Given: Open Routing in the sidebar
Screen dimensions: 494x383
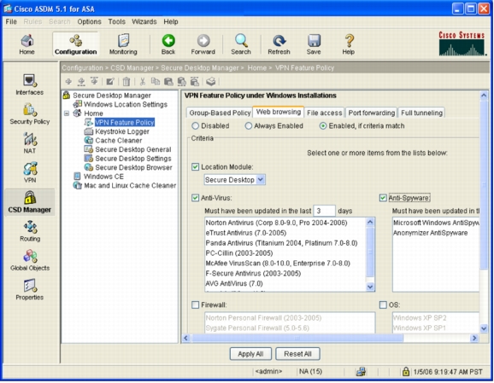Looking at the screenshot, I should click(x=30, y=231).
